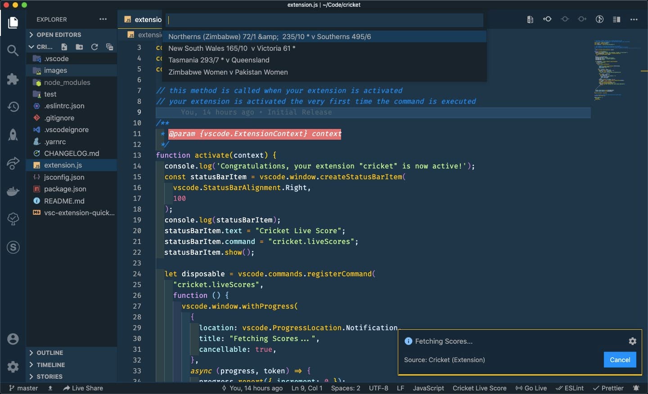This screenshot has width=648, height=394.
Task: Enable Live Share from the status bar
Action: (83, 388)
